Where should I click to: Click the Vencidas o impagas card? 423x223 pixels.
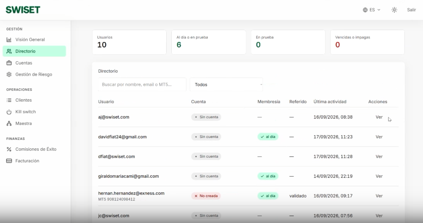coord(367,42)
